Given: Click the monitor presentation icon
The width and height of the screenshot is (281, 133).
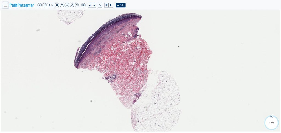Looking at the screenshot, I should (x=67, y=5).
